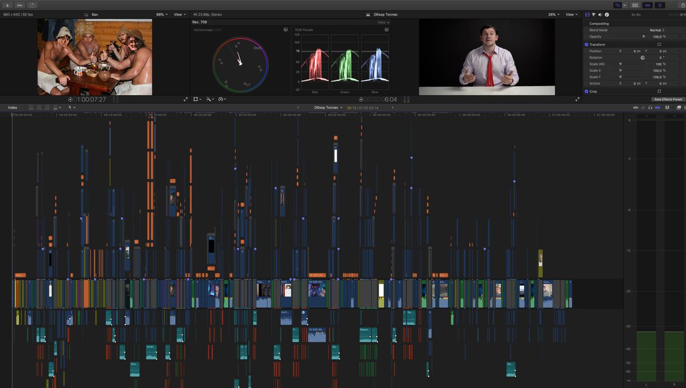Open event viewer 88% zoom dropdown
686x388 pixels.
[161, 14]
